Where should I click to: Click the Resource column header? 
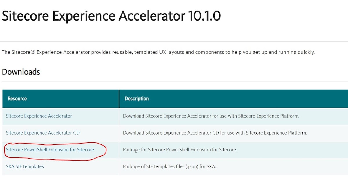[x=17, y=99]
